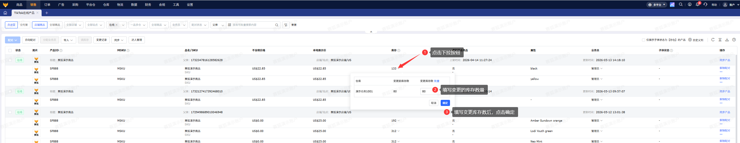Open 业务员 filter dropdown
The image size is (740, 143).
[179, 25]
